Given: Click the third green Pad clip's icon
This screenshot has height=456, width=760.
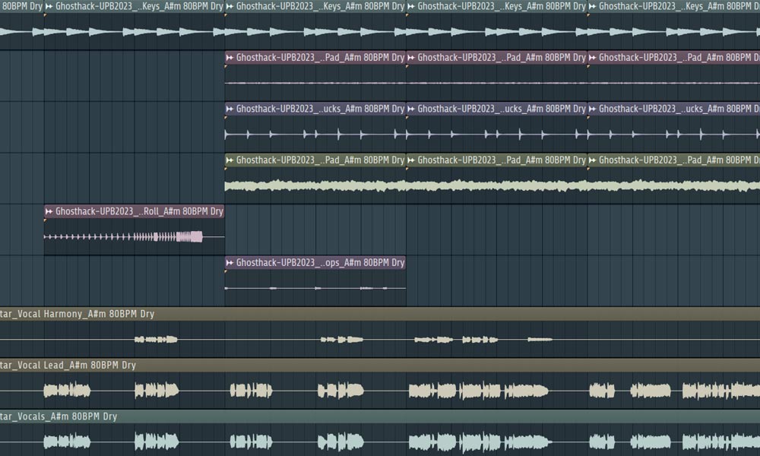Looking at the screenshot, I should (x=592, y=160).
